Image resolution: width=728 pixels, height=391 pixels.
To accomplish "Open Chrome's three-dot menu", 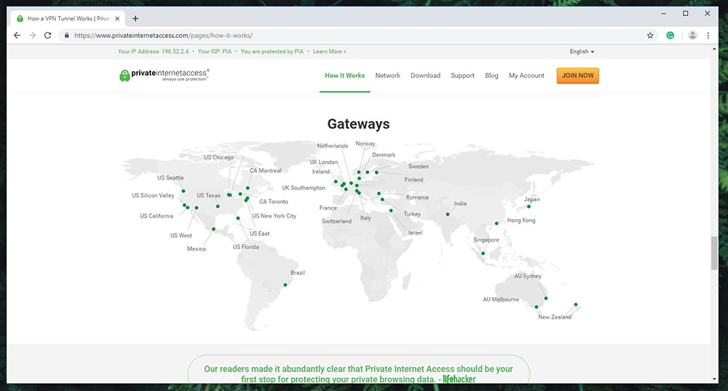I will 708,35.
